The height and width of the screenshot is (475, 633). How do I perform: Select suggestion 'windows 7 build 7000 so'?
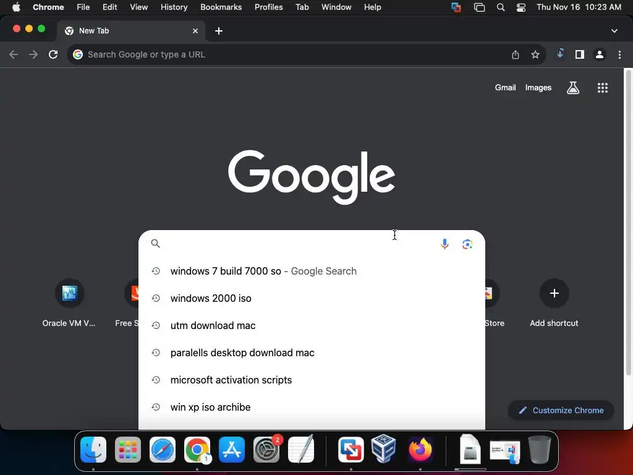click(x=312, y=271)
